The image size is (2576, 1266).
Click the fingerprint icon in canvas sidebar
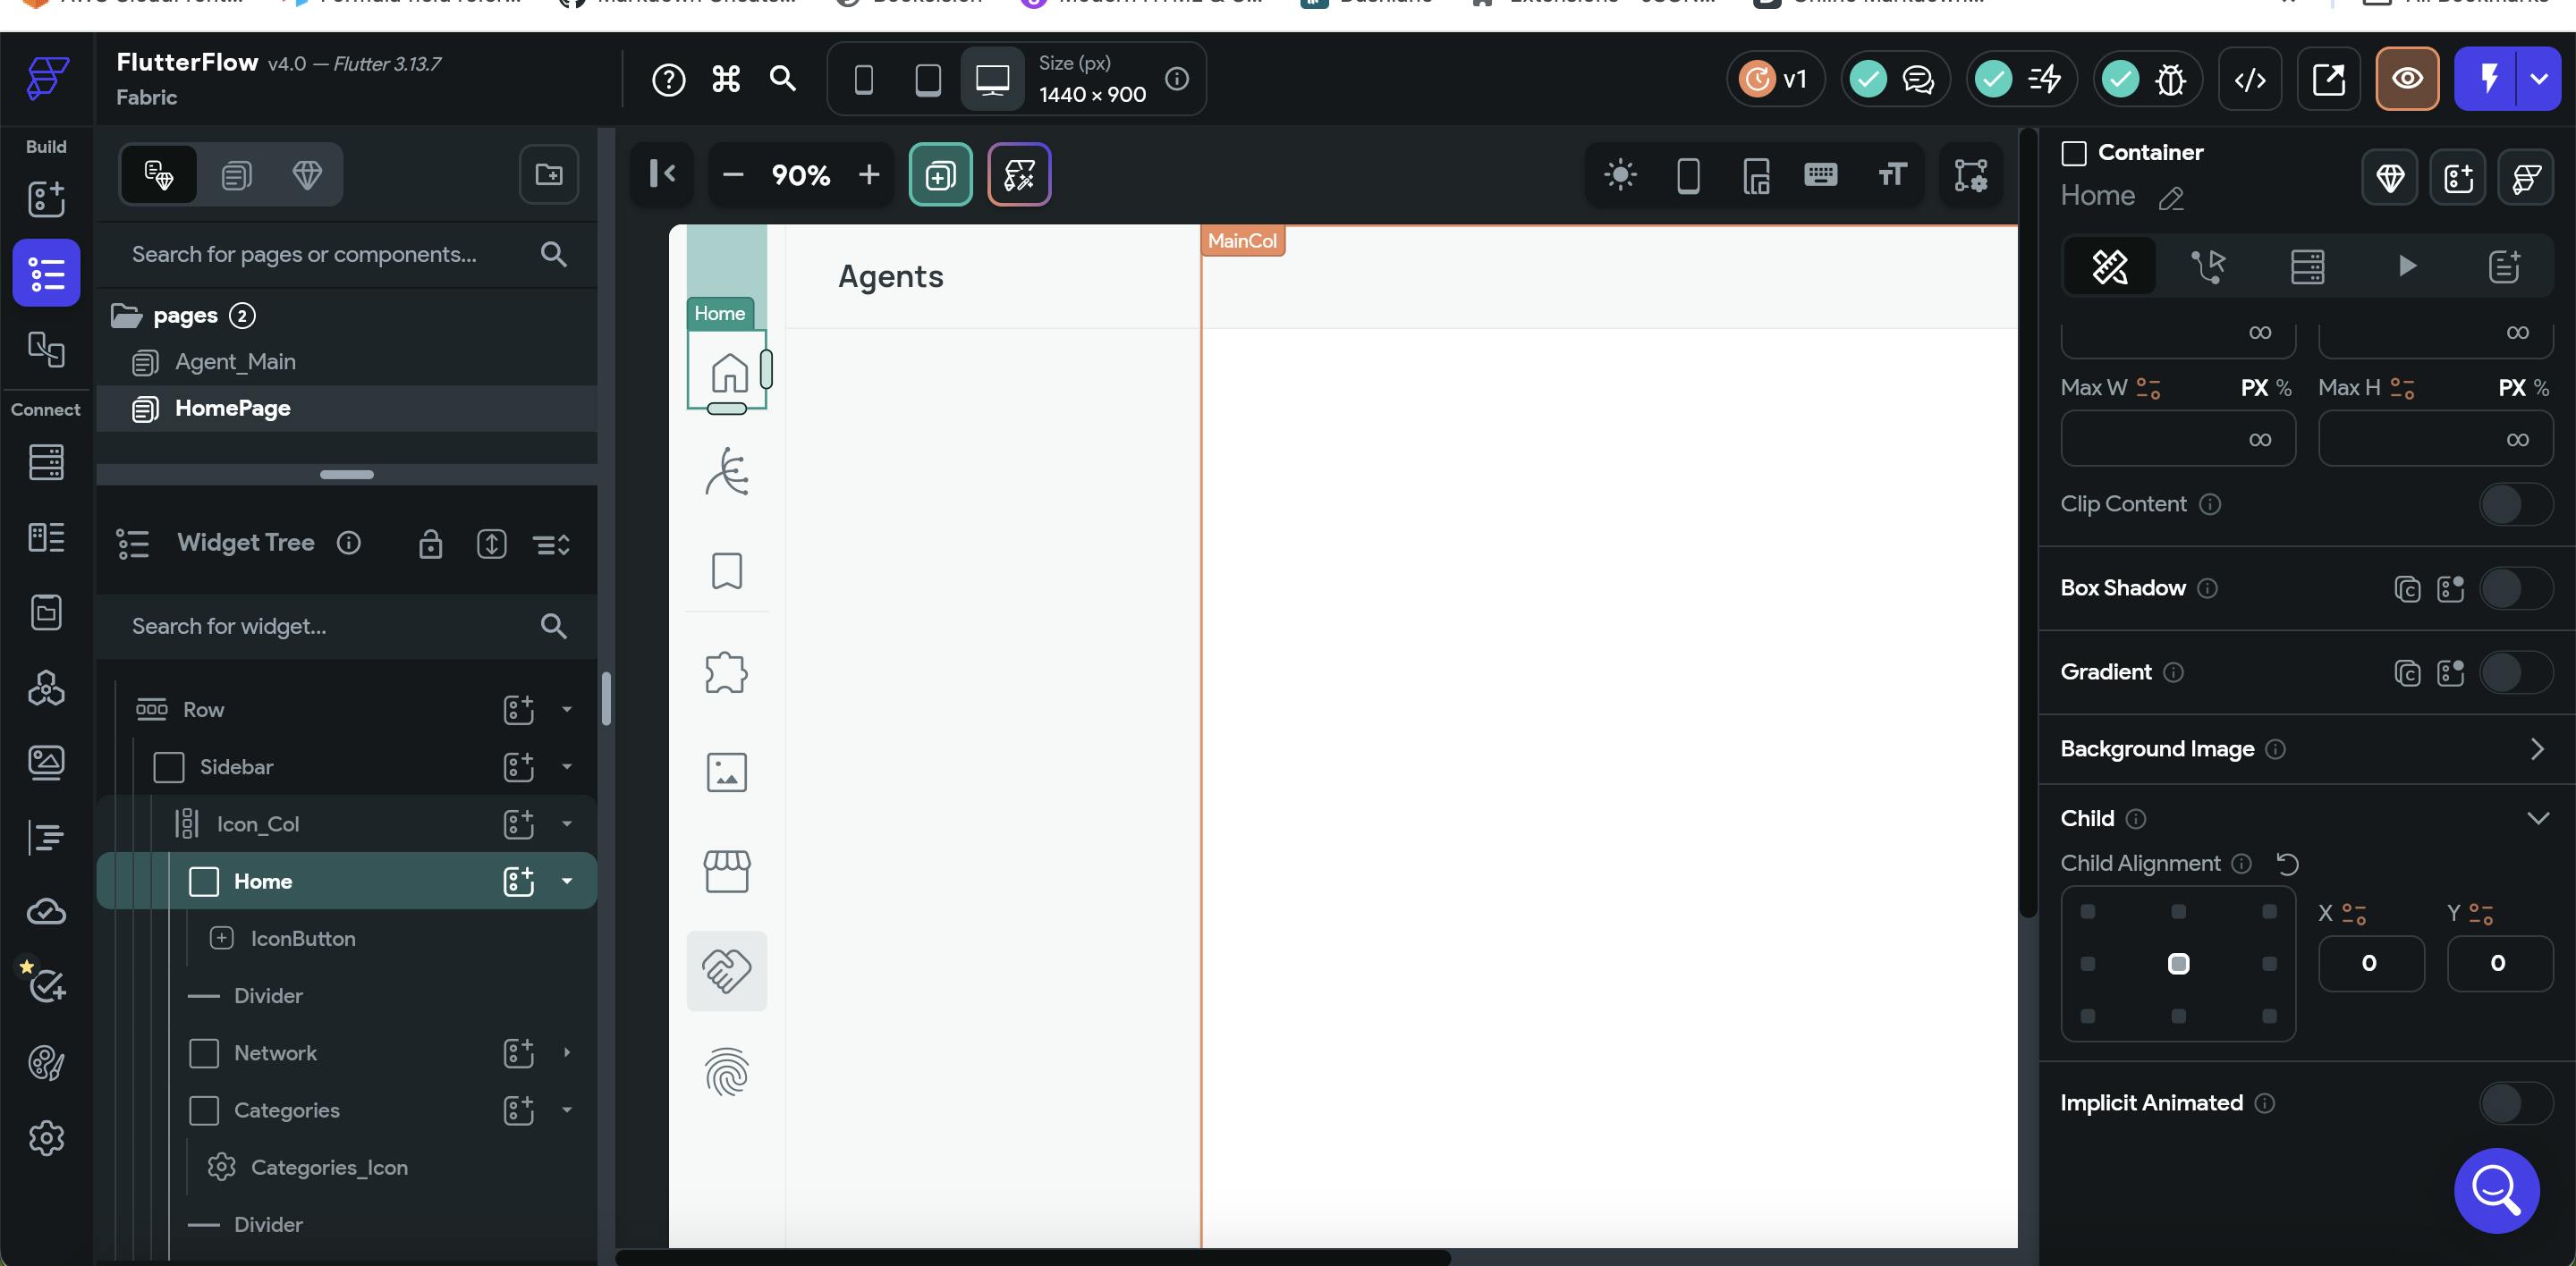coord(727,1072)
